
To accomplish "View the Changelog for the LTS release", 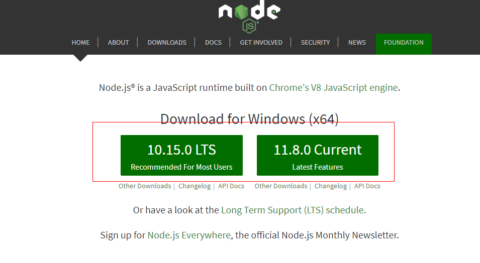I will pos(195,186).
